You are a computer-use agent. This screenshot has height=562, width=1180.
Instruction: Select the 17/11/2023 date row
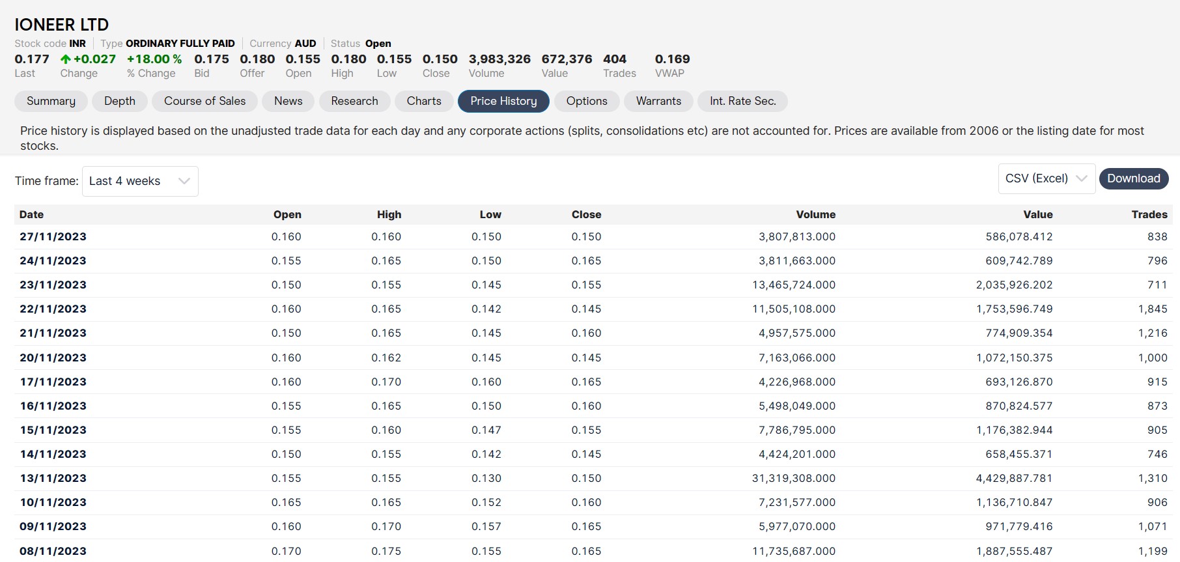[593, 382]
